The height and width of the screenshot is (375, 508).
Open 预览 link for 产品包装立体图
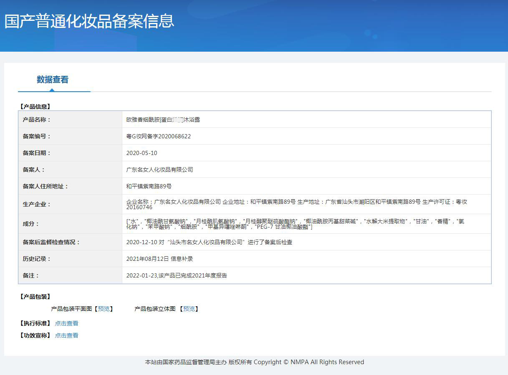189,309
